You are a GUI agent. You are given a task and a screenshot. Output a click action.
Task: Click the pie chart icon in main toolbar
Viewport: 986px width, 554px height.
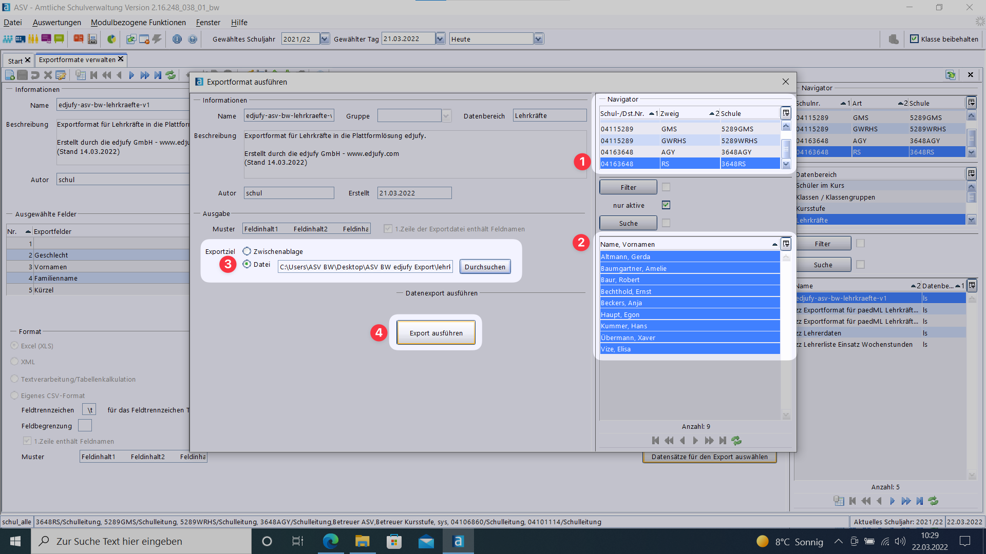111,39
